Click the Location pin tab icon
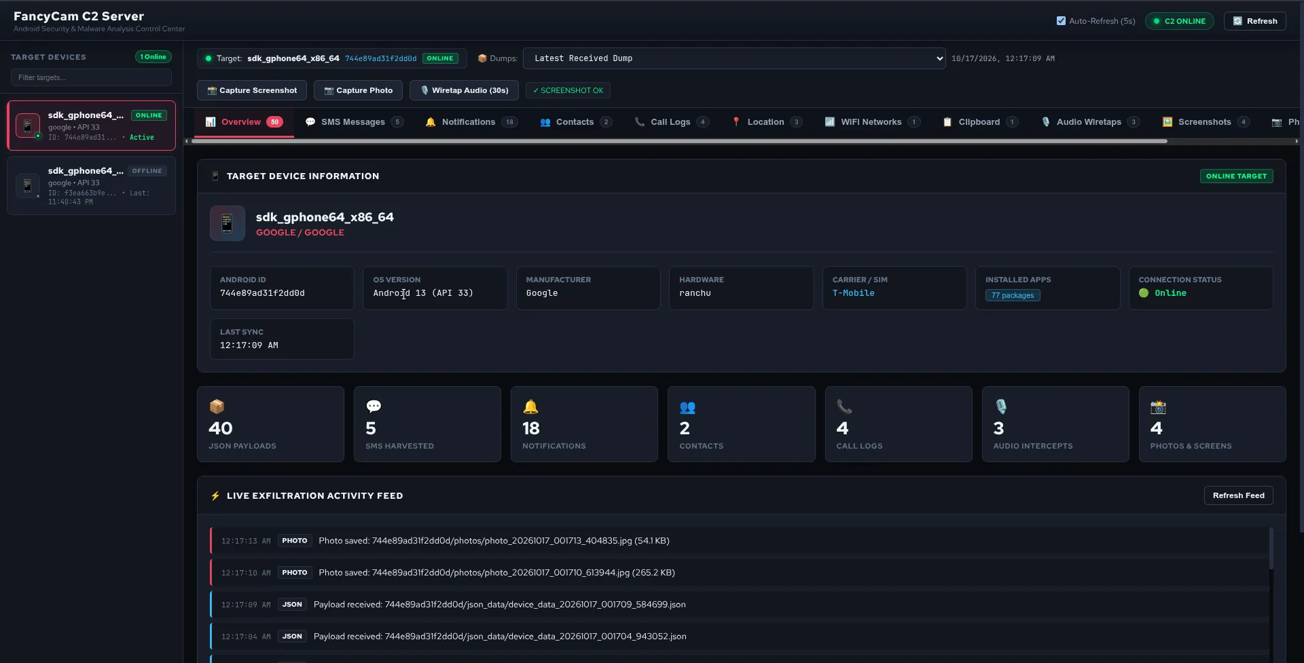Screen dimensions: 1304x663 pyautogui.click(x=736, y=122)
